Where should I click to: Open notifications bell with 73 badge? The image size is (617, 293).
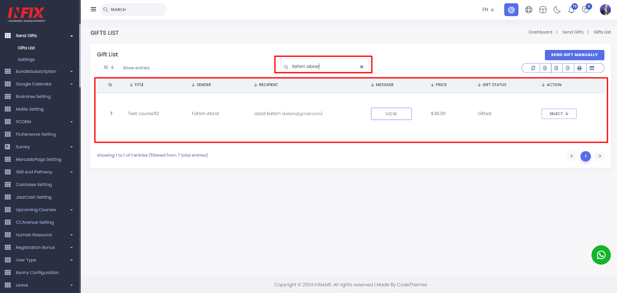(572, 9)
